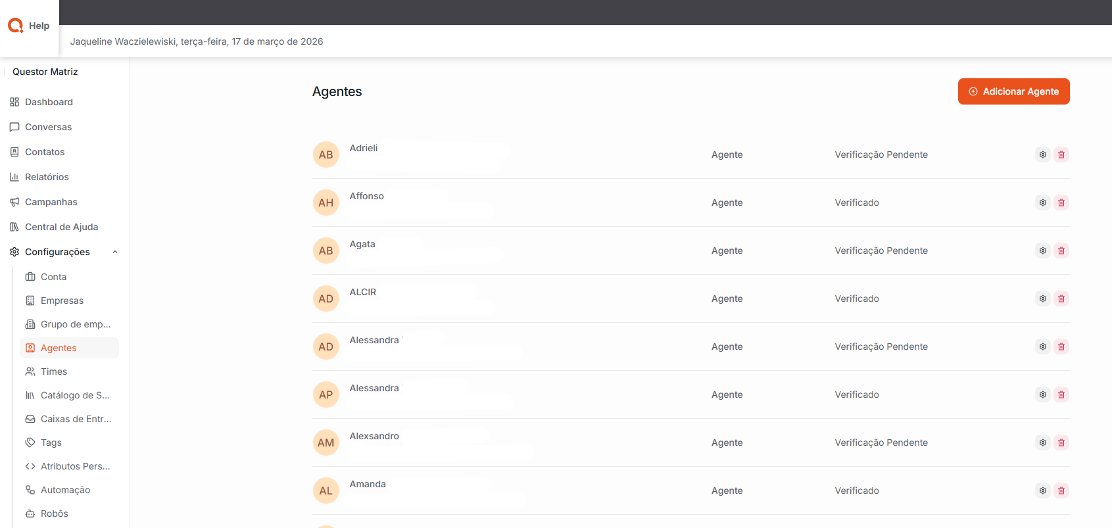The image size is (1112, 528).
Task: Collapse the Configurações sidebar section
Action: click(115, 252)
